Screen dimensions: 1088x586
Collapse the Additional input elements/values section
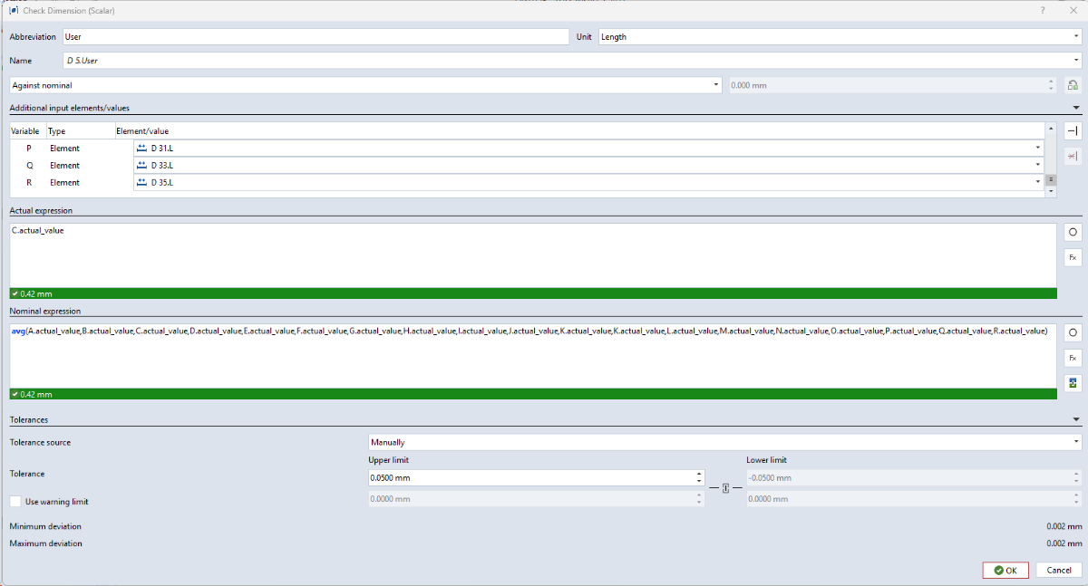coord(1075,108)
